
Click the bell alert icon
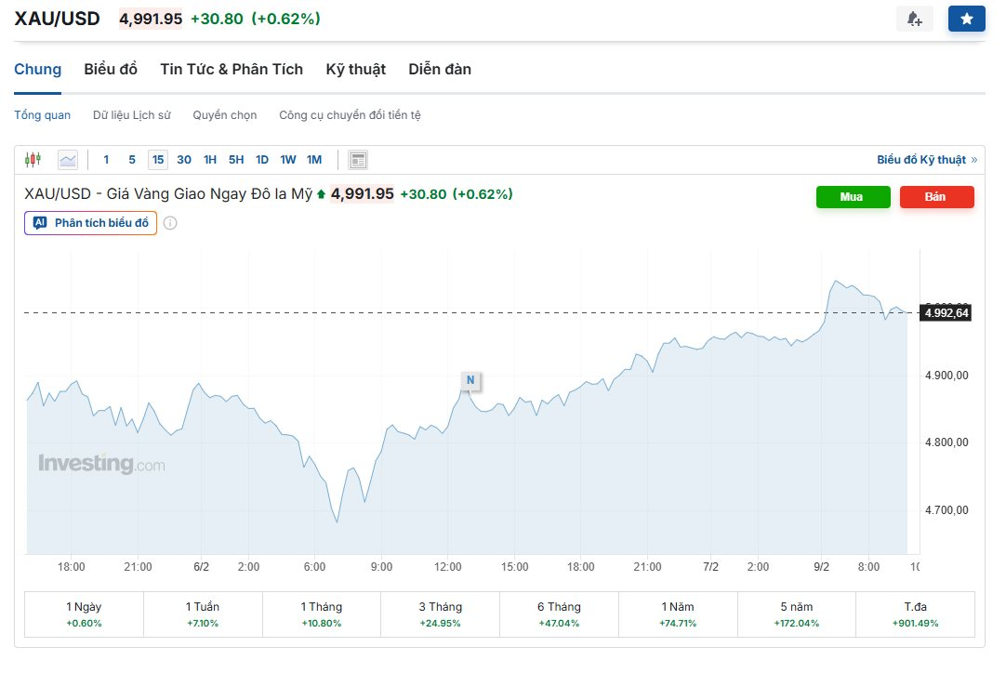(914, 19)
